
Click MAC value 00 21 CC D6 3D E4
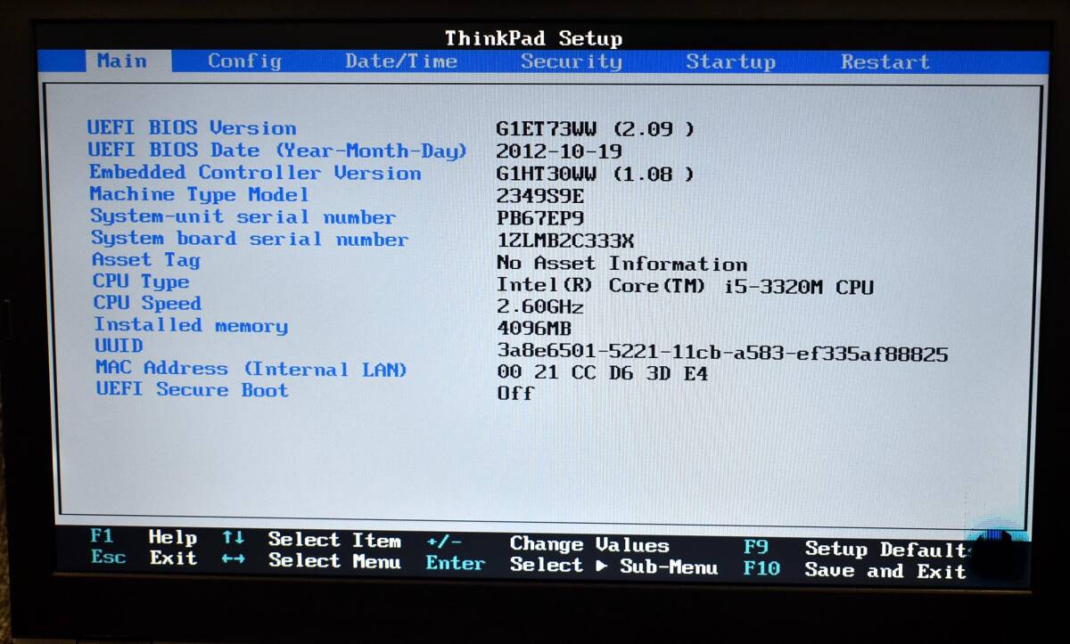click(603, 374)
